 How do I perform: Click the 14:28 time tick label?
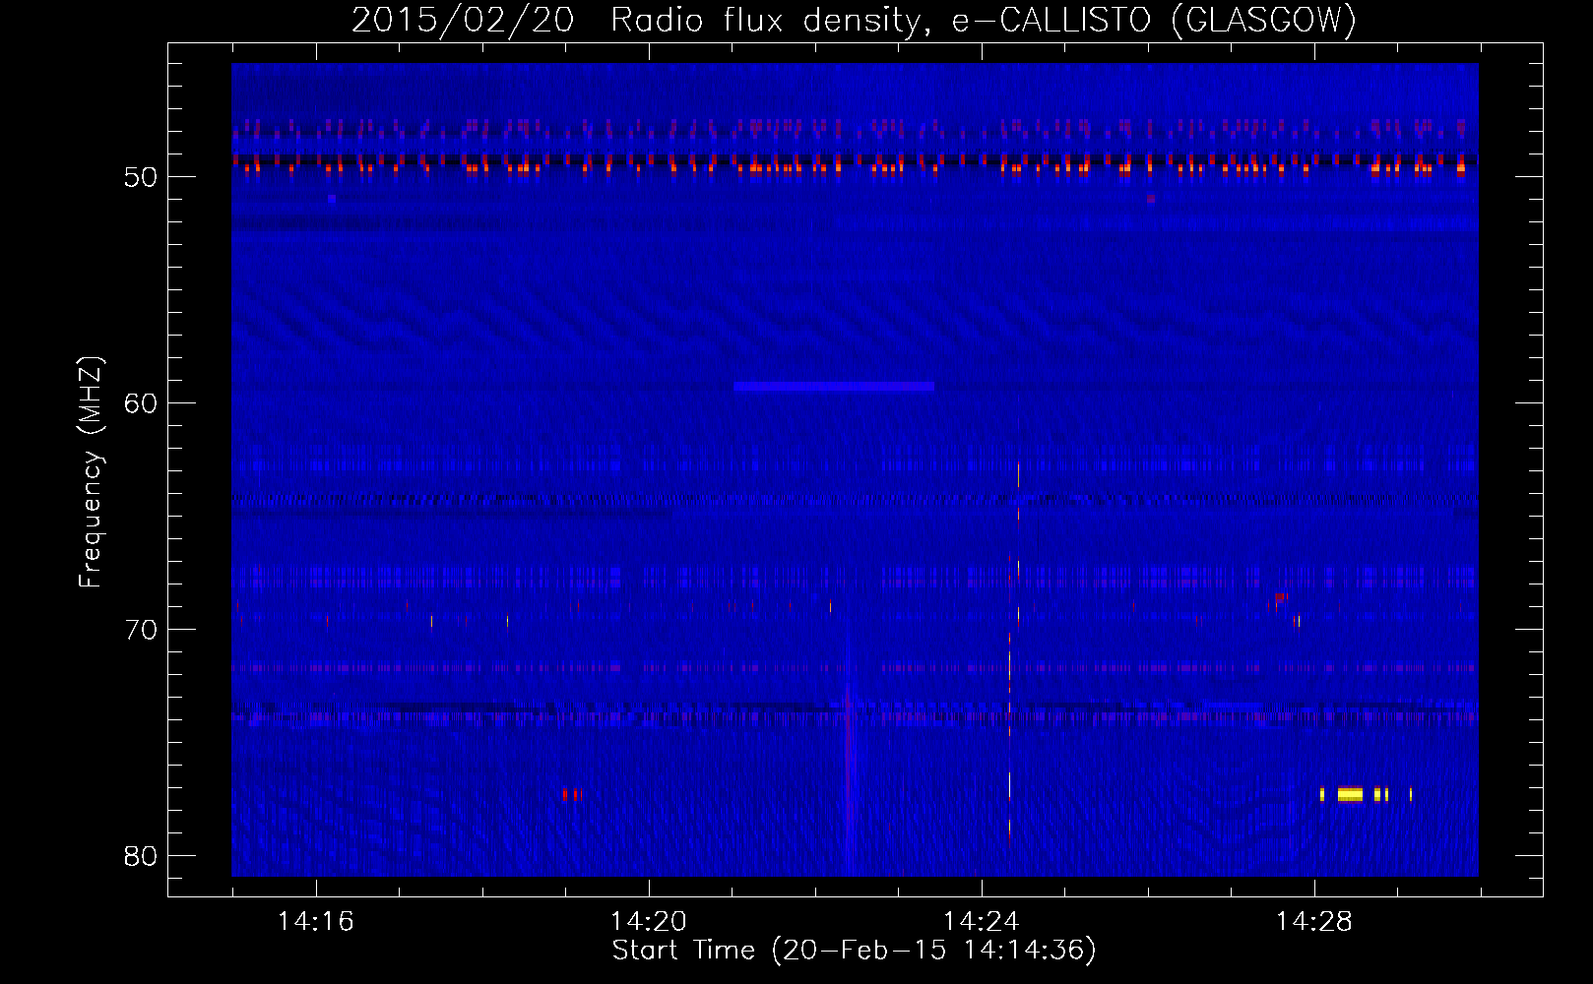[1313, 922]
